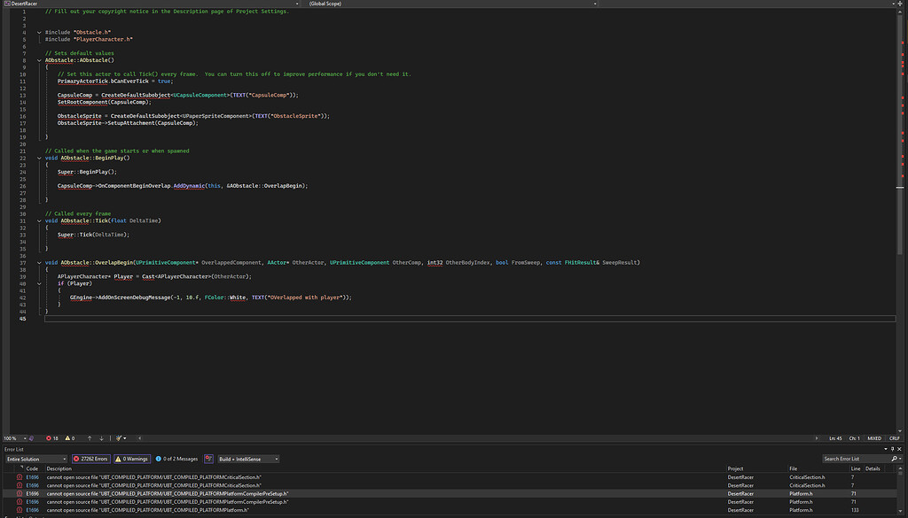Screen dimensions: 908x518
Task: Collapse the AObstacle constructor at line 8
Action: 39,60
